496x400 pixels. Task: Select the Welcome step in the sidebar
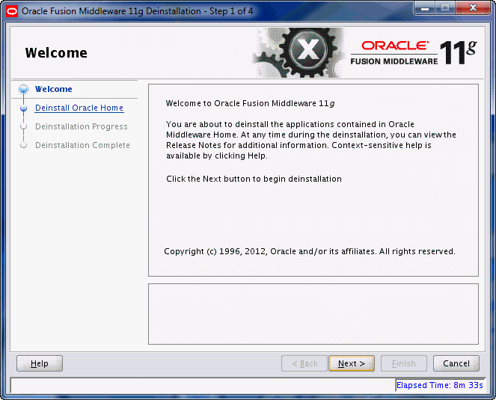[54, 89]
